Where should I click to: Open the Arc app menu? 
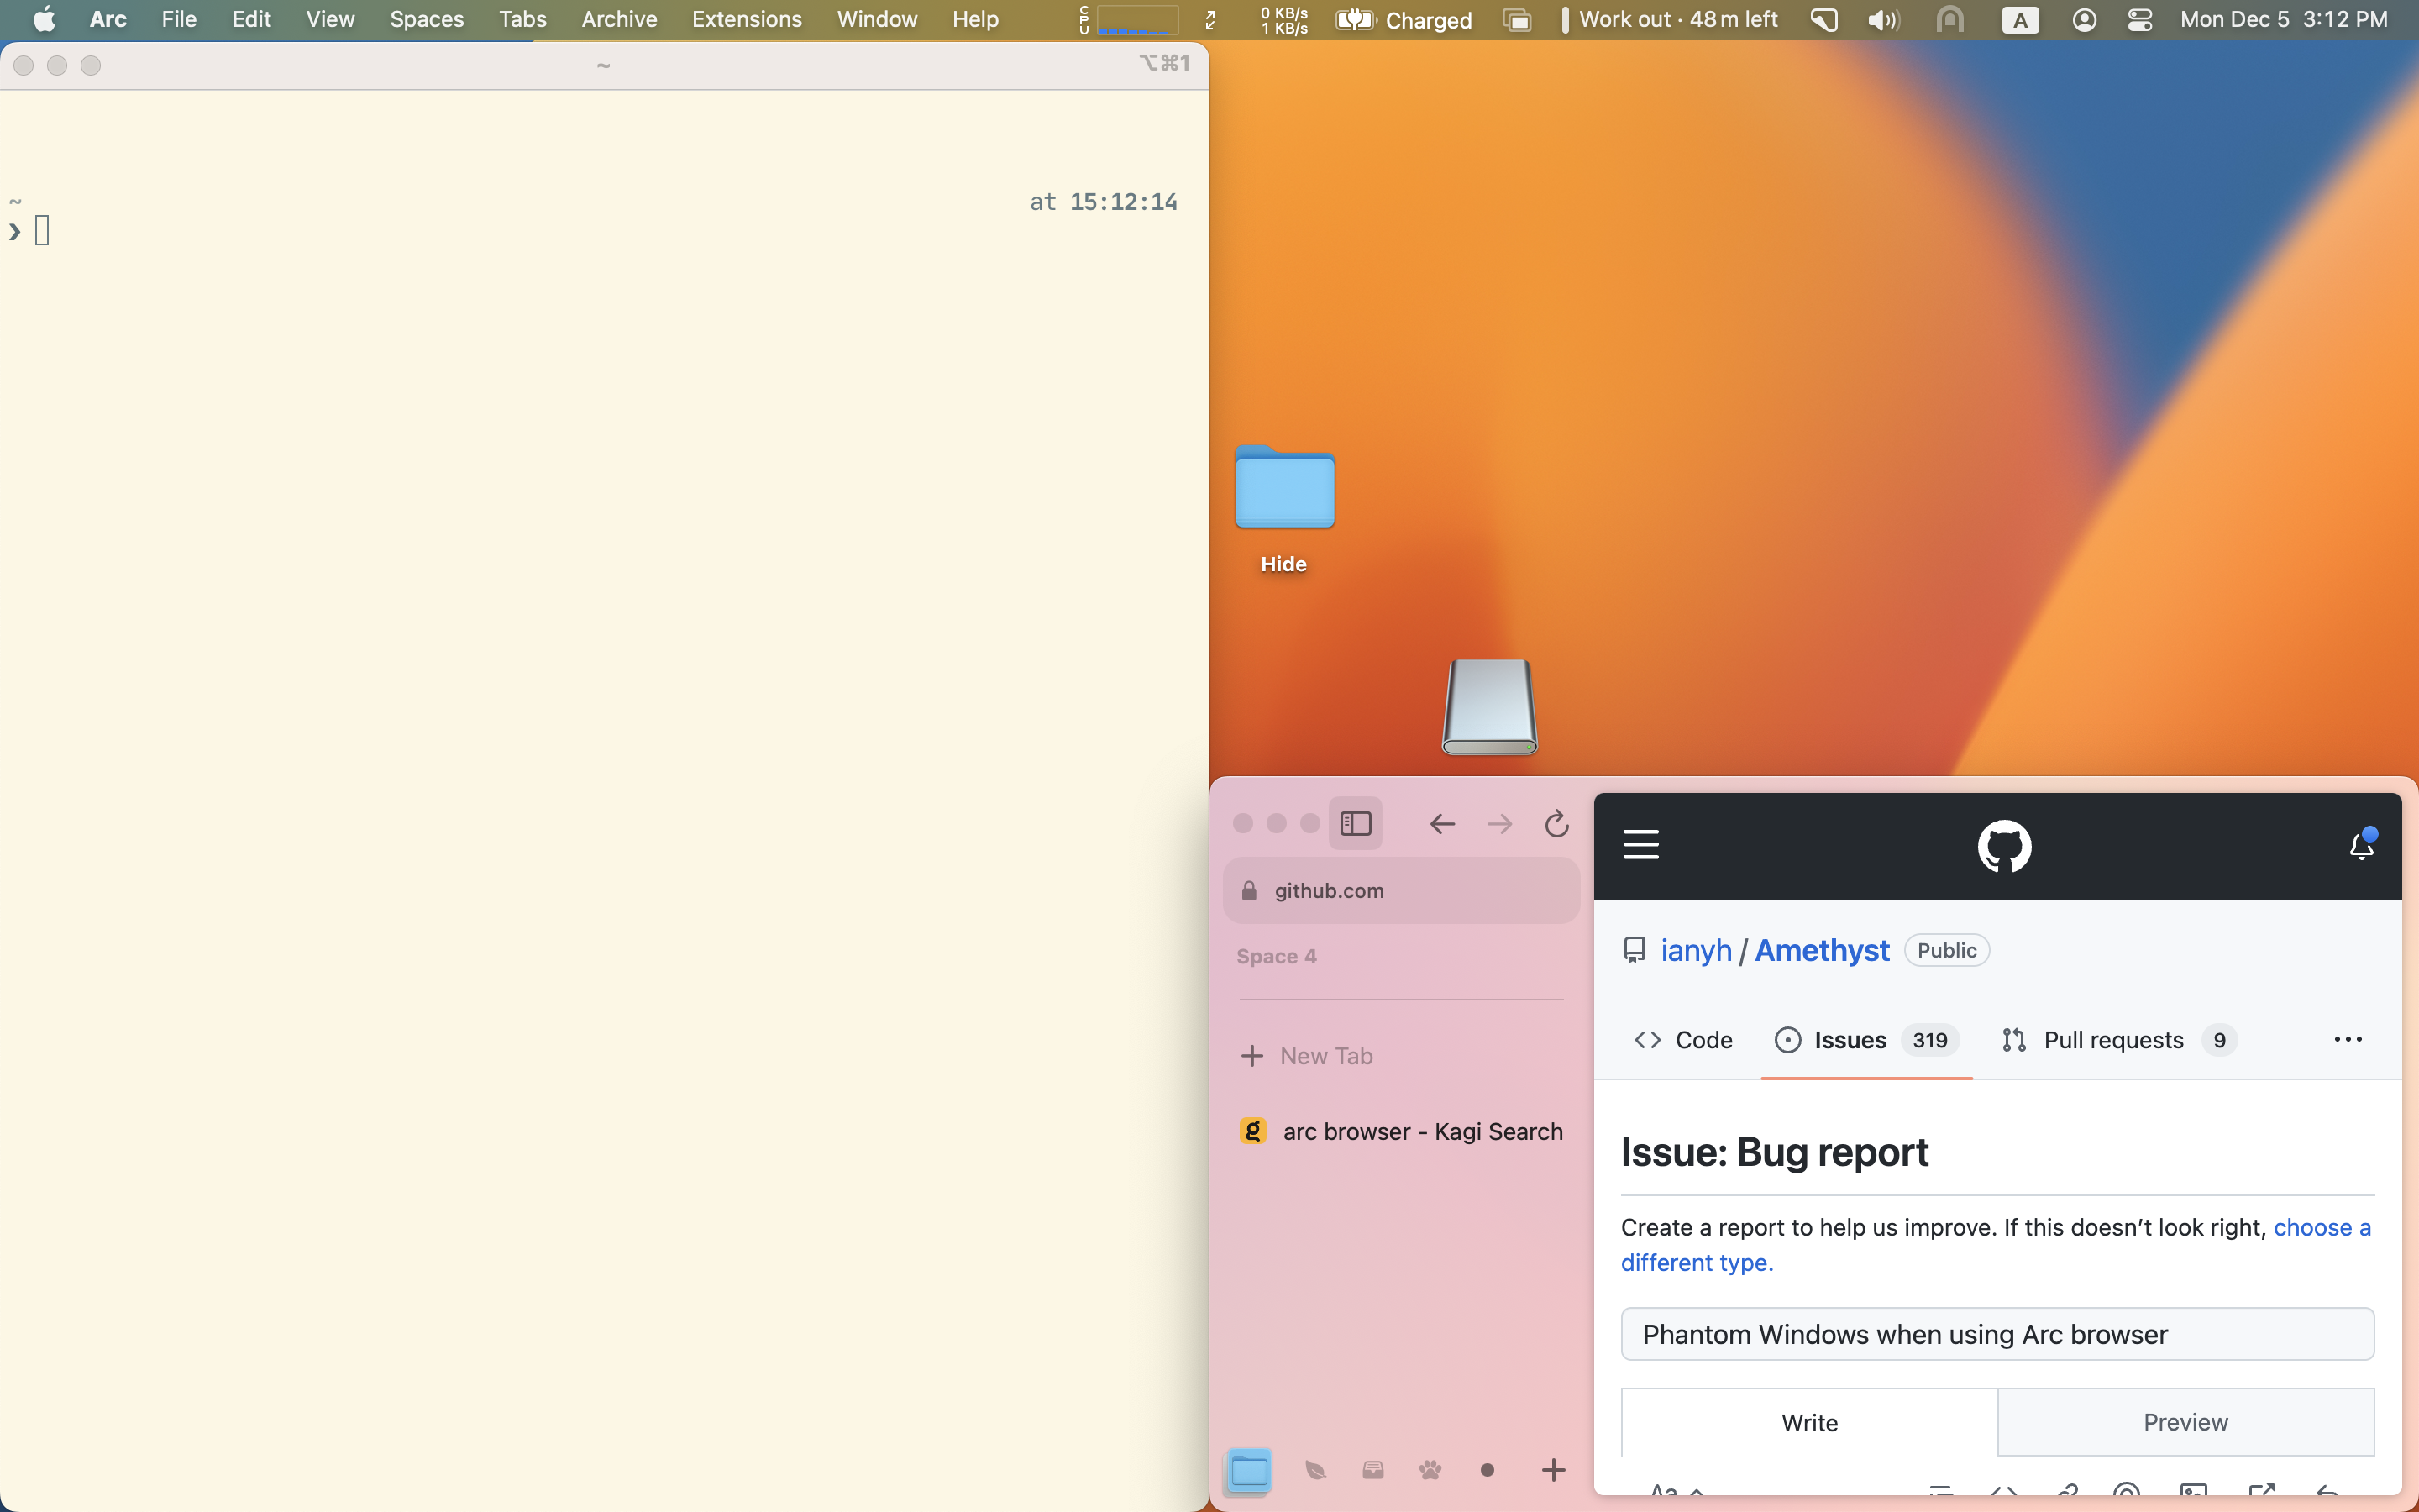108,19
